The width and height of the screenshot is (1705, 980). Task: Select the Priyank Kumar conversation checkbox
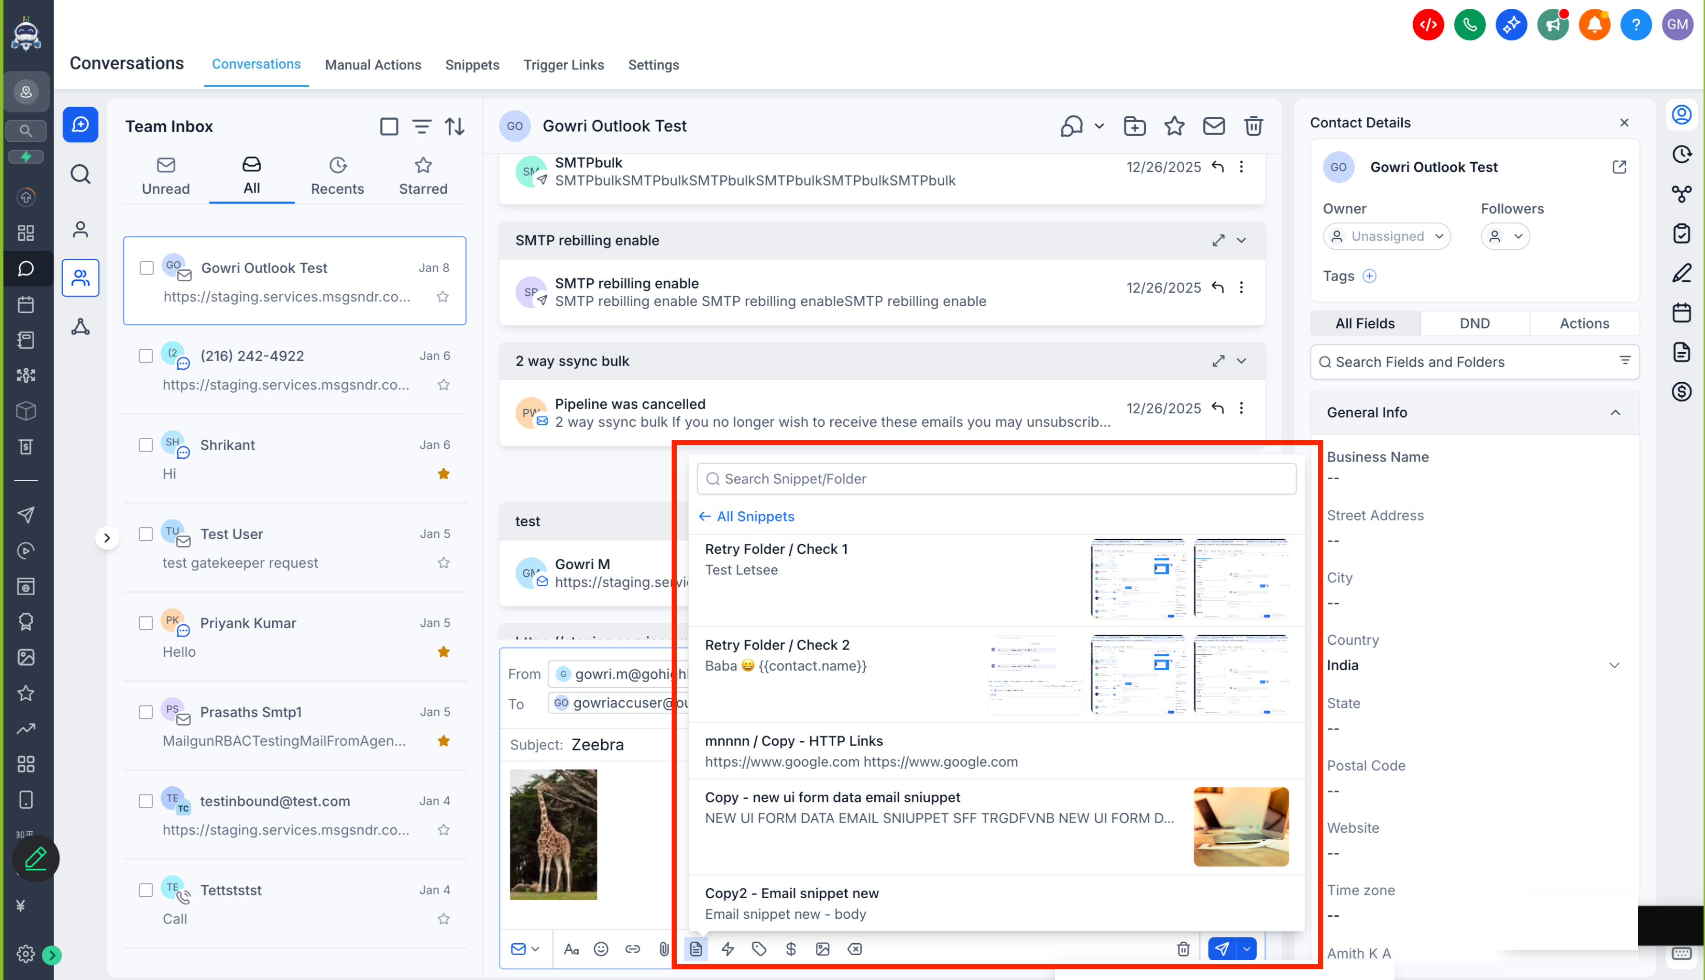[x=146, y=623]
